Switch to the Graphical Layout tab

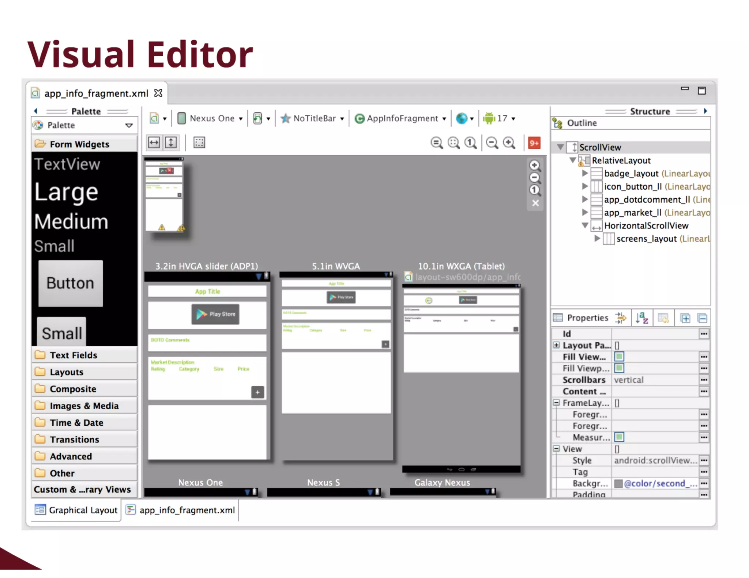coord(76,510)
